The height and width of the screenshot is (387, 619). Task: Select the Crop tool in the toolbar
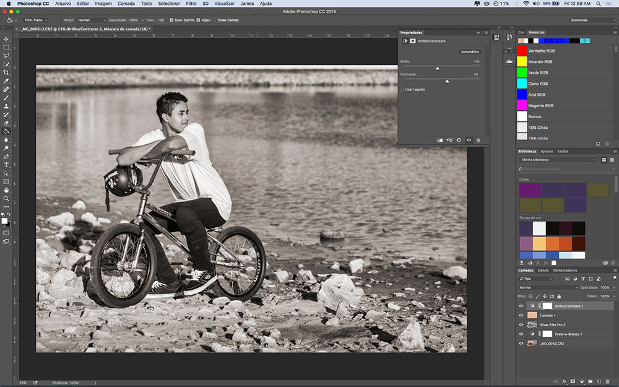[6, 72]
